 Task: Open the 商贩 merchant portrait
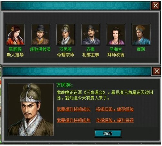[141, 34]
